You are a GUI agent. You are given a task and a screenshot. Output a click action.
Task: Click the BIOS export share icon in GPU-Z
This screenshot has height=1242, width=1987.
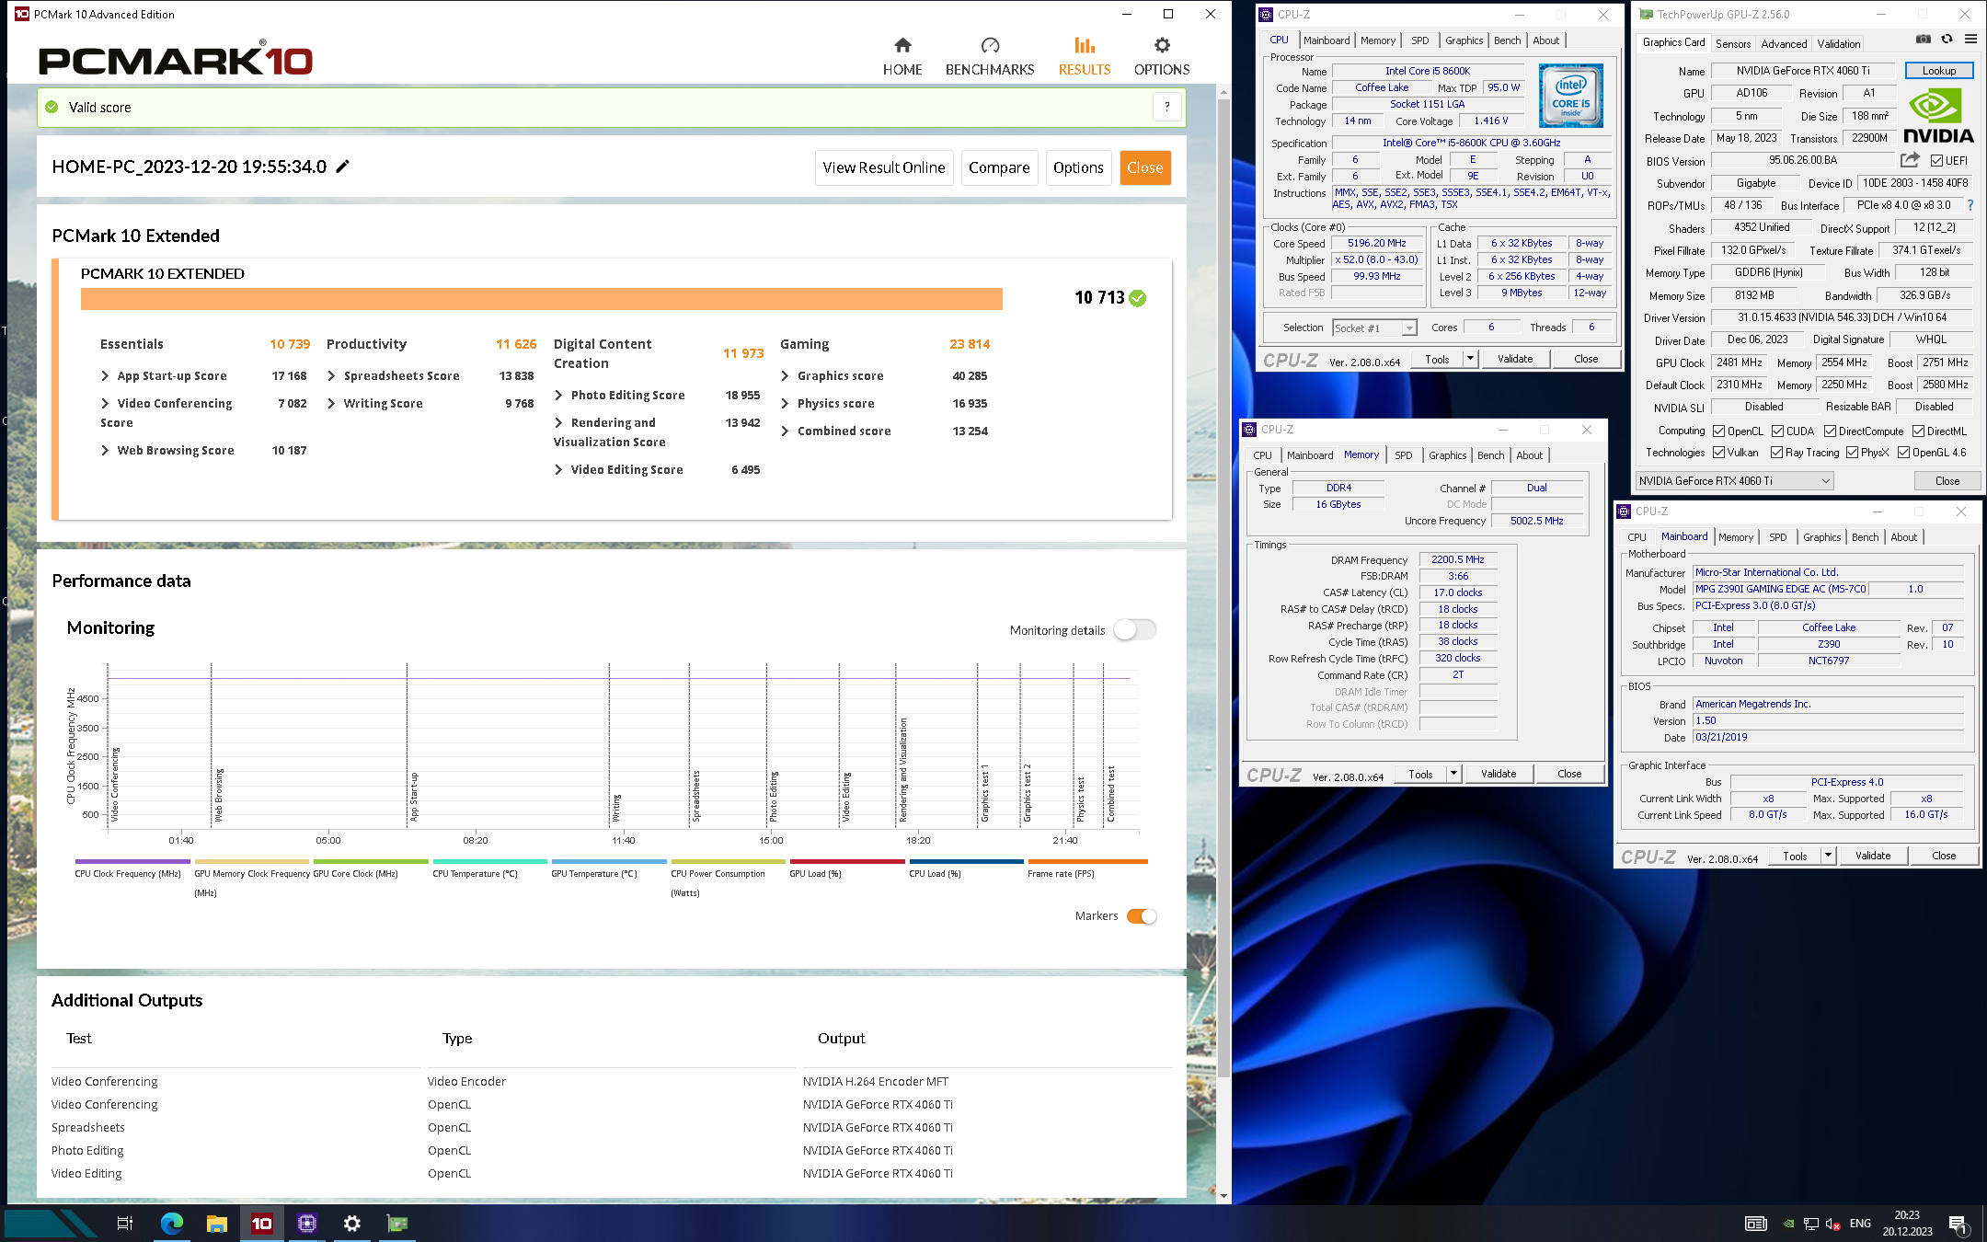tap(1910, 160)
